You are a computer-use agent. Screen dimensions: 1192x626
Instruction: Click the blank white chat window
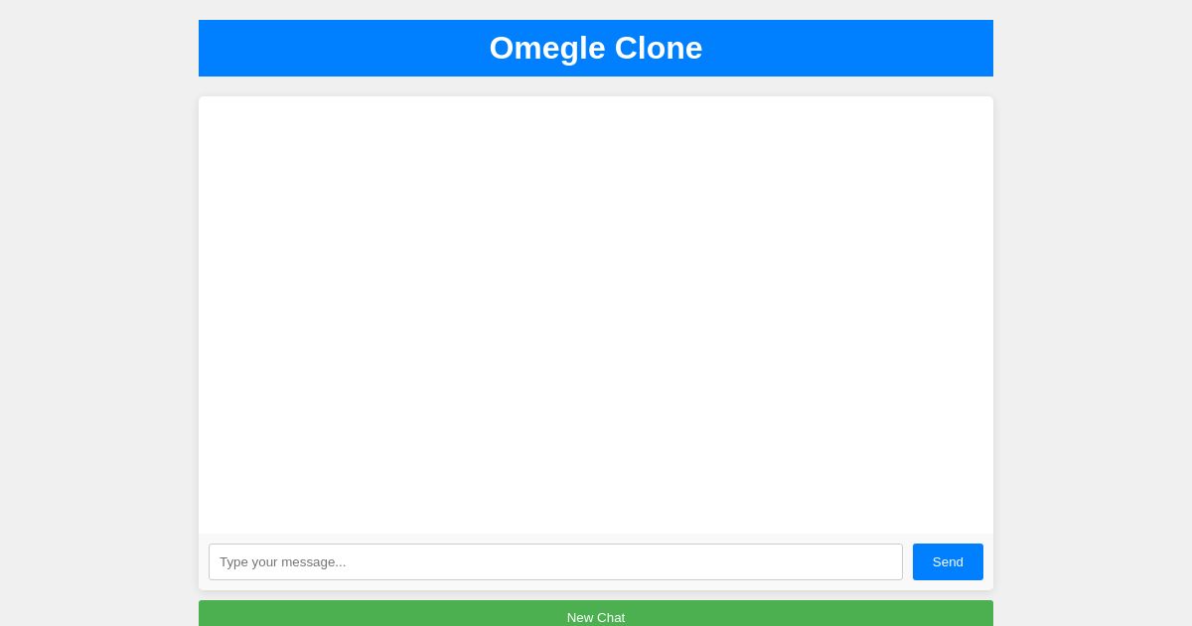(596, 313)
